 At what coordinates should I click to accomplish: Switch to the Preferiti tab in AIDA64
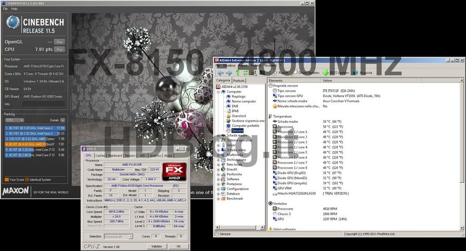point(239,81)
